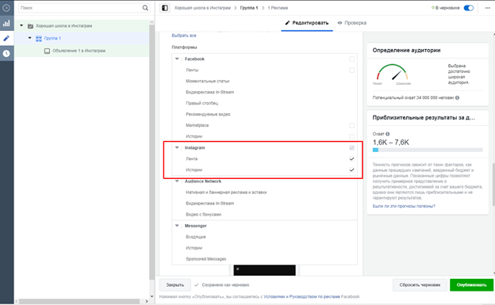Click Сбросить черновик button
Image resolution: width=495 pixels, height=305 pixels.
click(420, 285)
